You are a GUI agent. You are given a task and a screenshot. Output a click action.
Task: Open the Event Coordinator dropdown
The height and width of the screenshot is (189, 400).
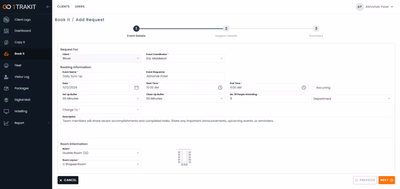pyautogui.click(x=184, y=59)
